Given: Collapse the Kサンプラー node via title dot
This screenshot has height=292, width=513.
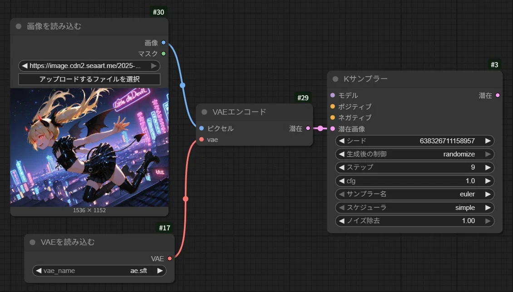Looking at the screenshot, I should click(335, 79).
